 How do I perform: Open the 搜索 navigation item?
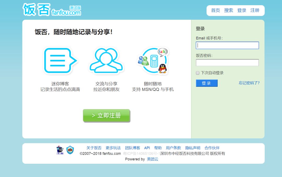click(x=228, y=10)
